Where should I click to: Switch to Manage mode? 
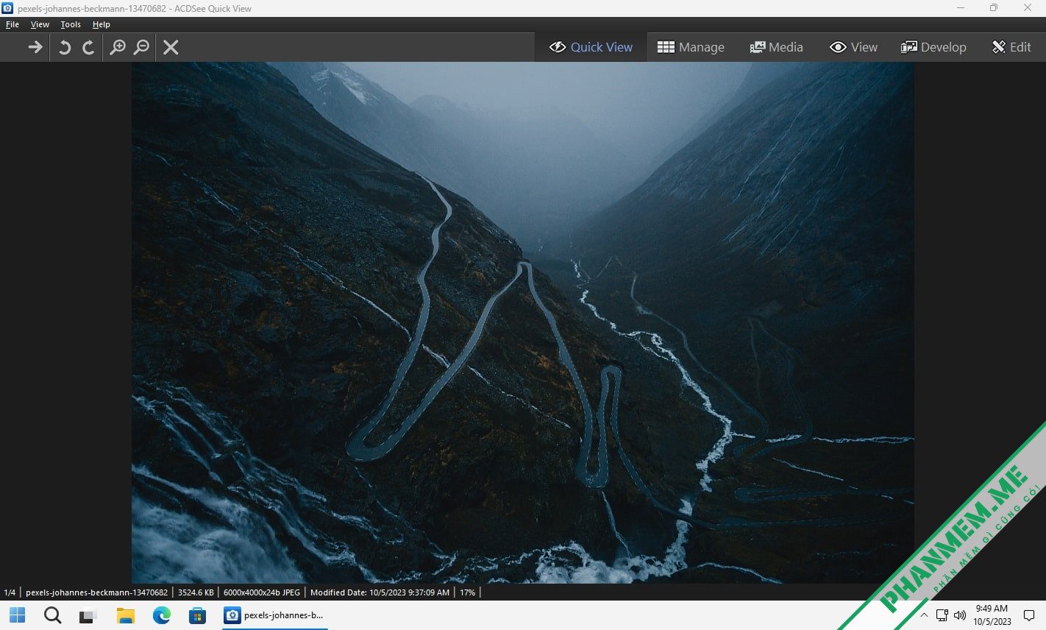pyautogui.click(x=691, y=47)
